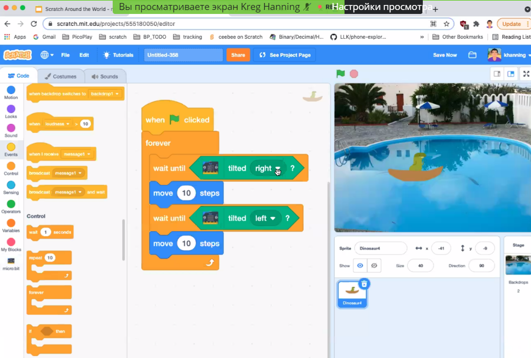The image size is (531, 358).
Task: Hide the sprite with crossed-eye icon
Action: pyautogui.click(x=374, y=266)
